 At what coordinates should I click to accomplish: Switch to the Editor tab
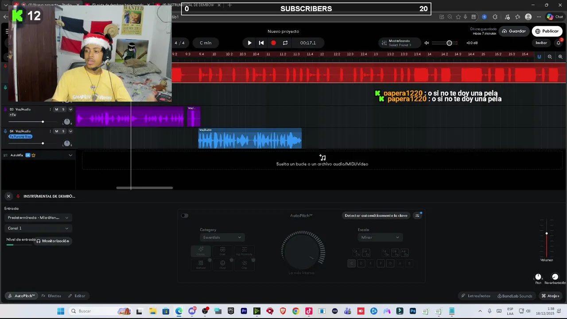[77, 296]
